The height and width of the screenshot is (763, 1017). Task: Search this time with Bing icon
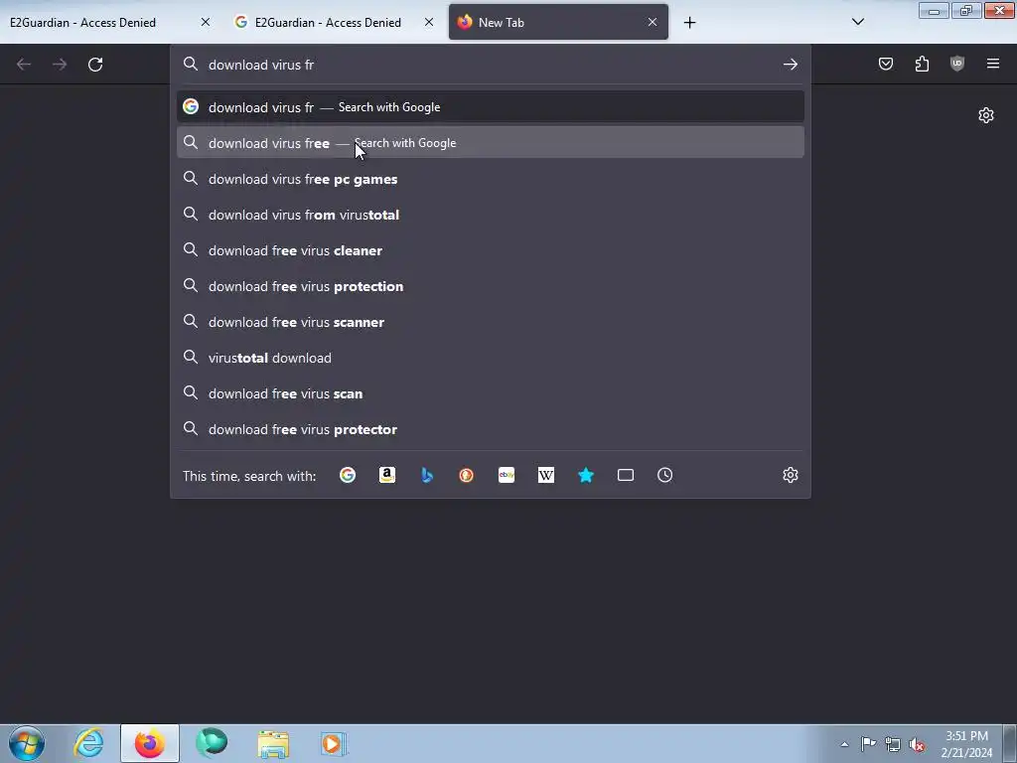point(427,476)
